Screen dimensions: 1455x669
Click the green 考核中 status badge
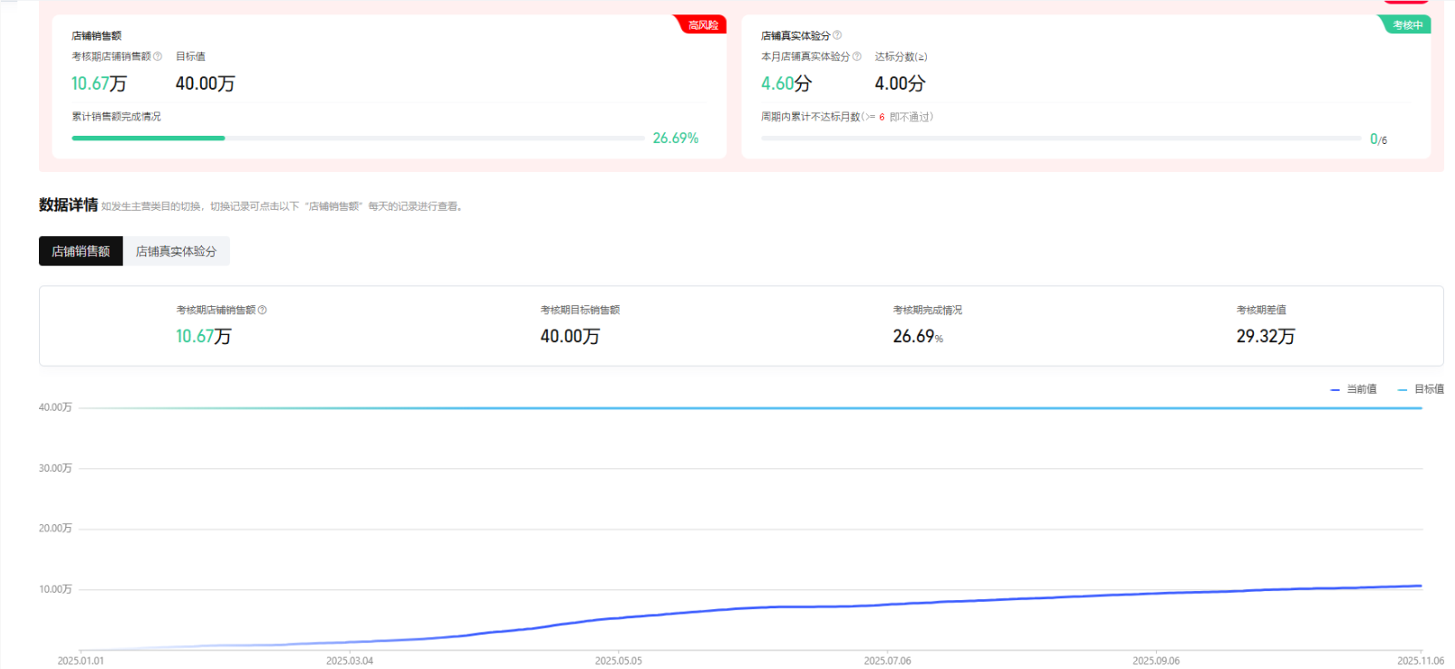(1406, 24)
